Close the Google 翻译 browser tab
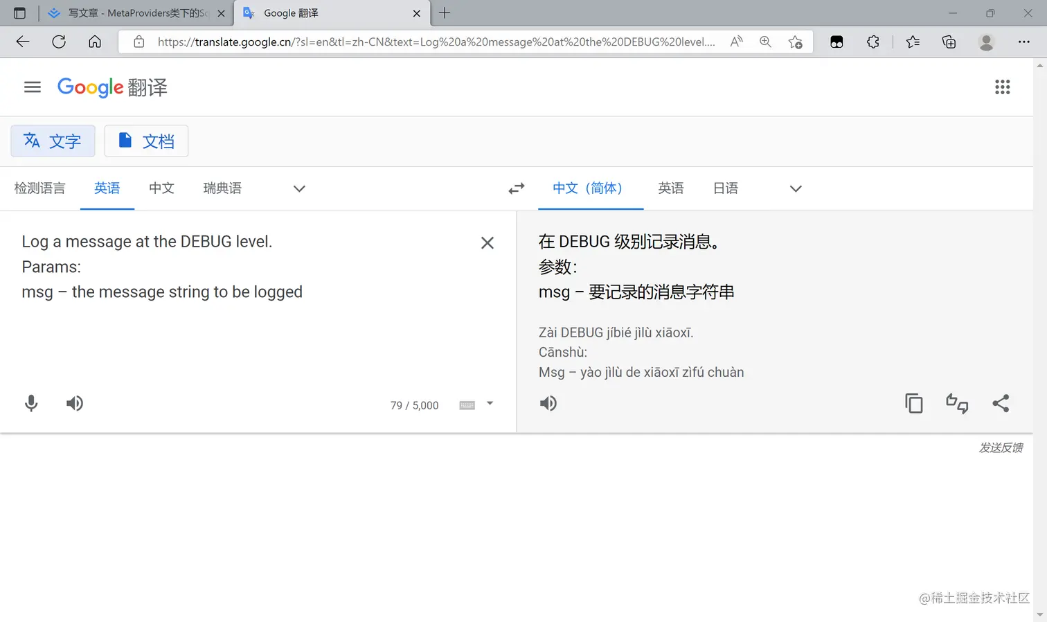Image resolution: width=1047 pixels, height=622 pixels. (x=417, y=13)
